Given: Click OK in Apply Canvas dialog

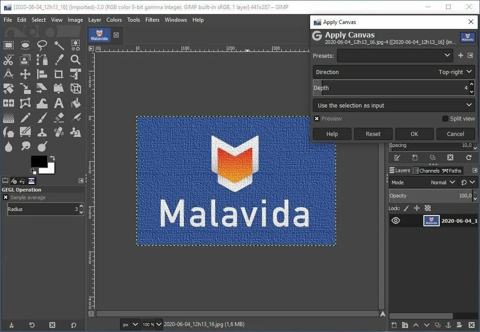Looking at the screenshot, I should pyautogui.click(x=414, y=134).
